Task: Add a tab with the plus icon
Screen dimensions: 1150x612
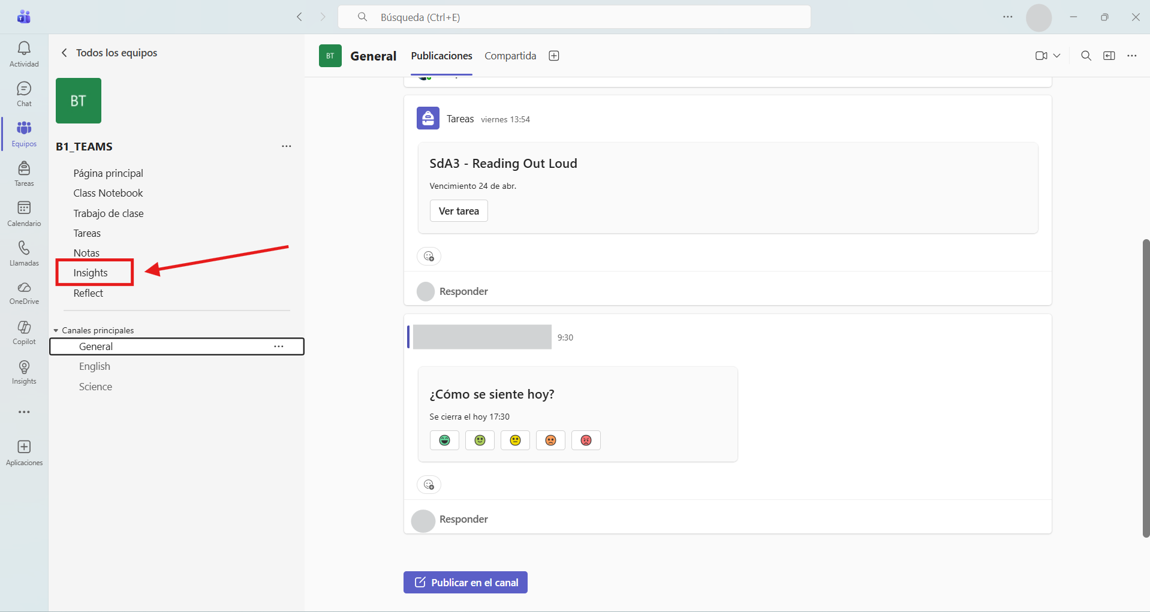Action: [x=554, y=56]
